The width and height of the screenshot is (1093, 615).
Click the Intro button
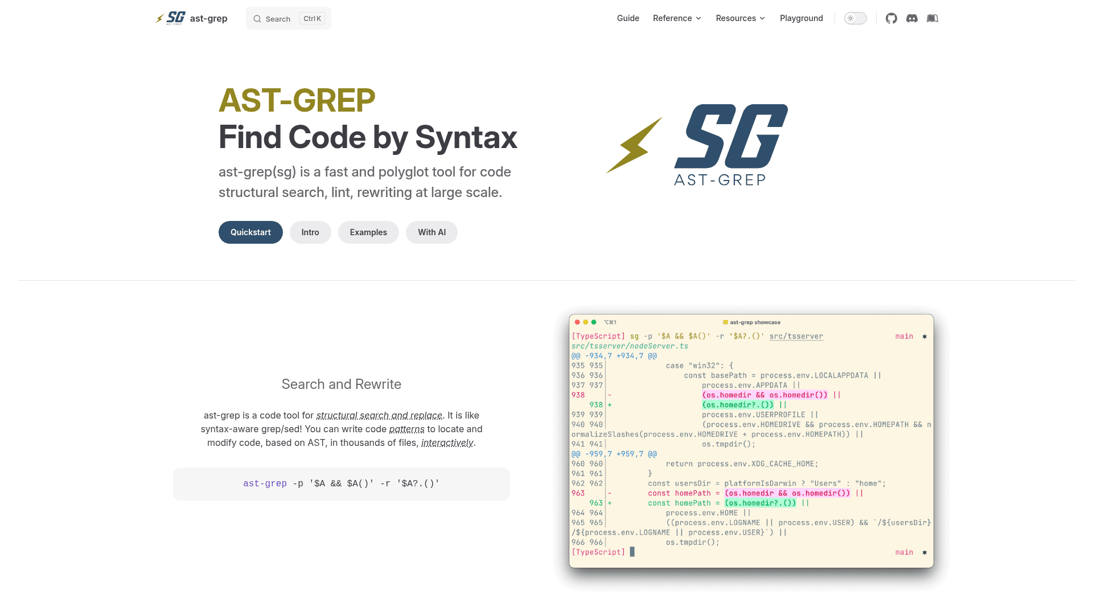(x=310, y=232)
